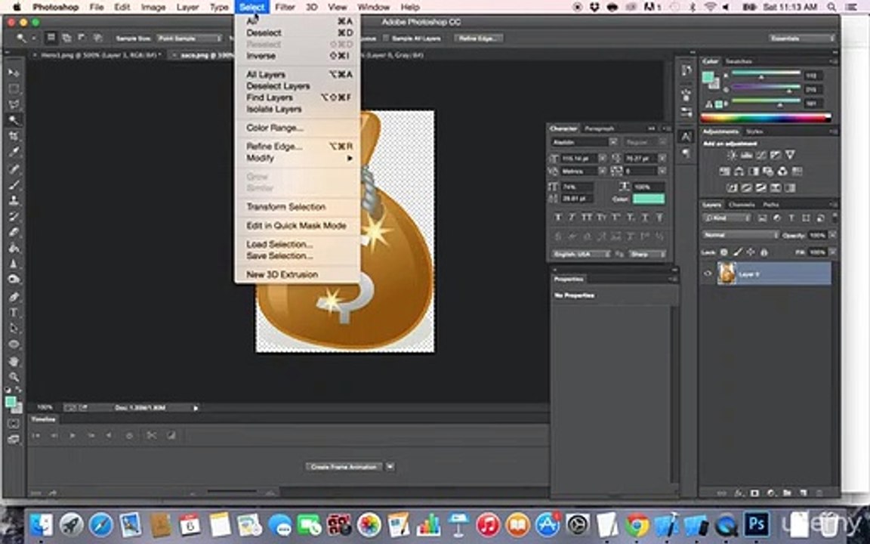Select the Magic Wand tool in toolbox

14,120
